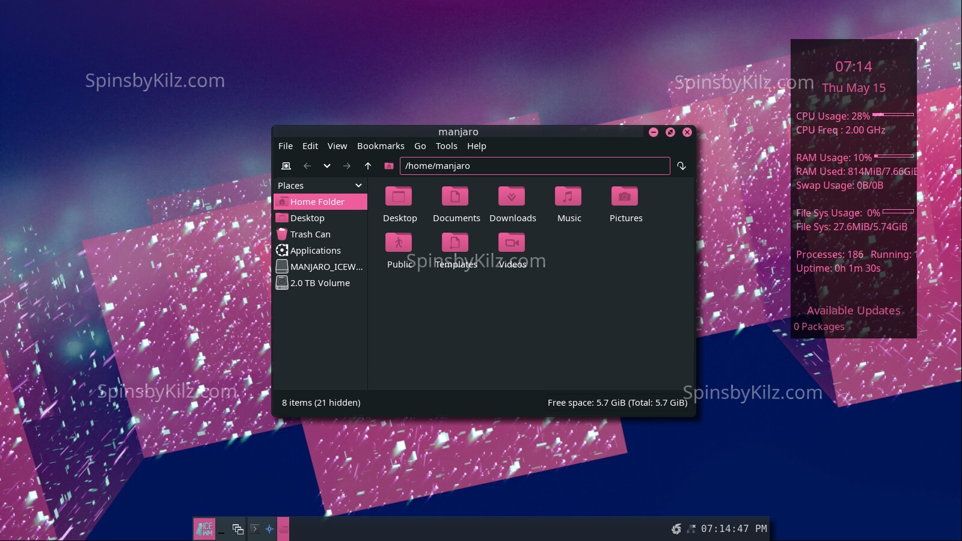Click the CPU Usage bar in the system widget
Screen dimensions: 962x541
(x=893, y=114)
